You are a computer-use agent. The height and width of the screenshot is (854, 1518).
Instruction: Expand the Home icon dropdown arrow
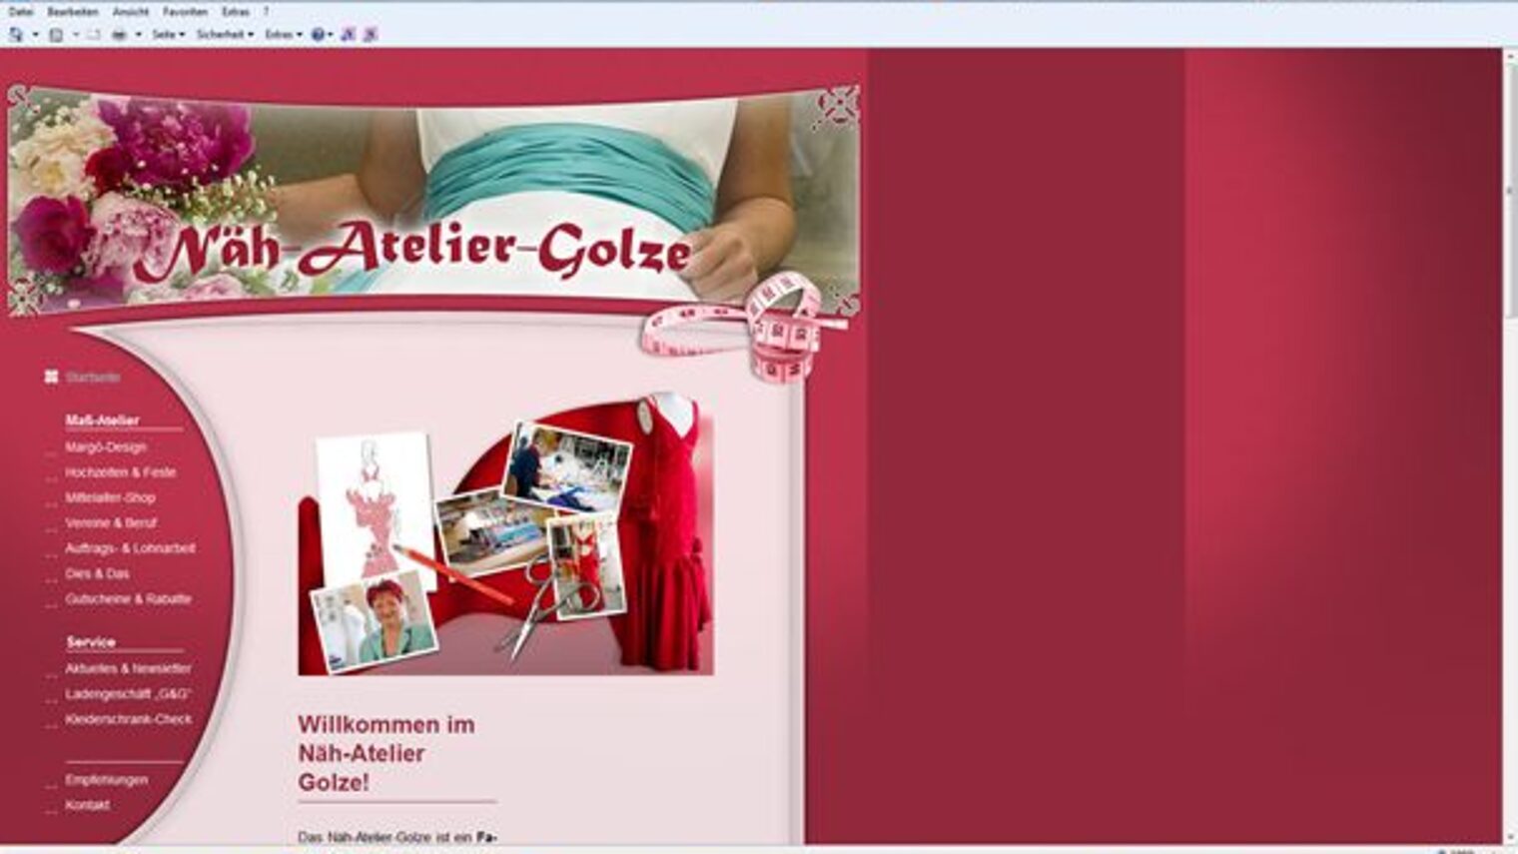click(x=35, y=34)
